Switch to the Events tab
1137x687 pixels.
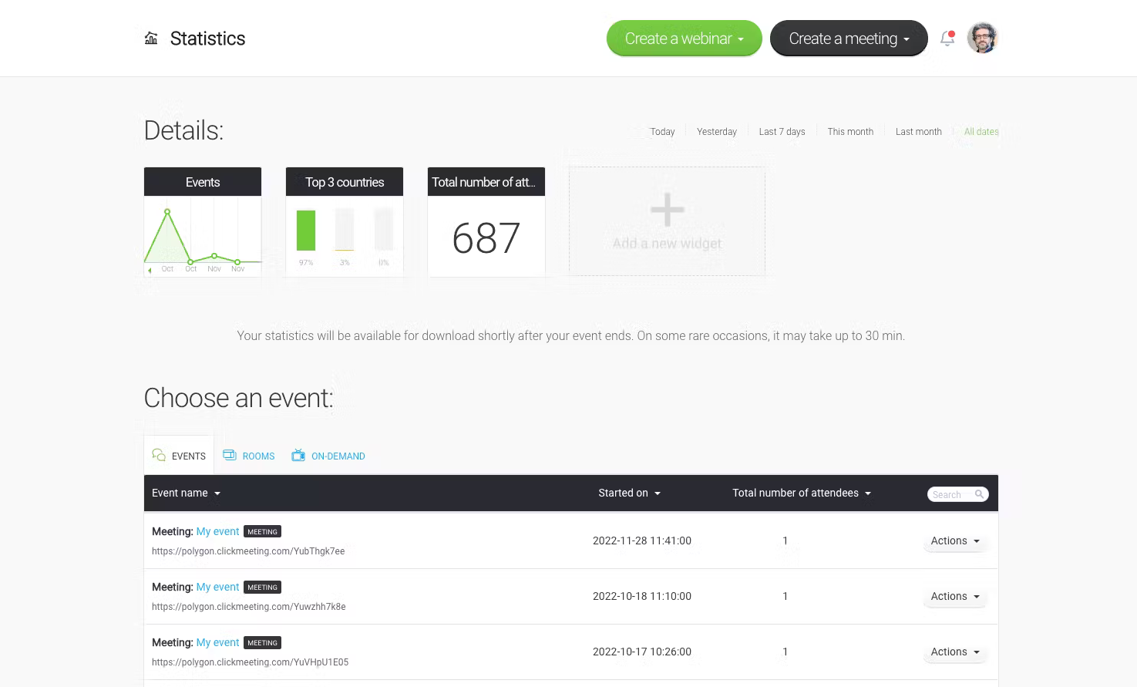[180, 456]
